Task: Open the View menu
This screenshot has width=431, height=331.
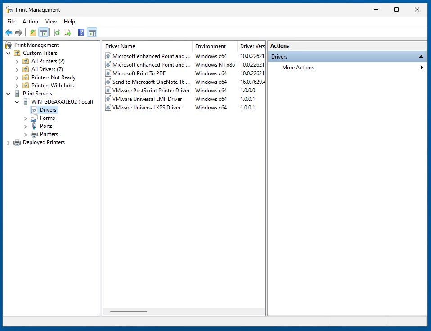Action: pyautogui.click(x=51, y=22)
